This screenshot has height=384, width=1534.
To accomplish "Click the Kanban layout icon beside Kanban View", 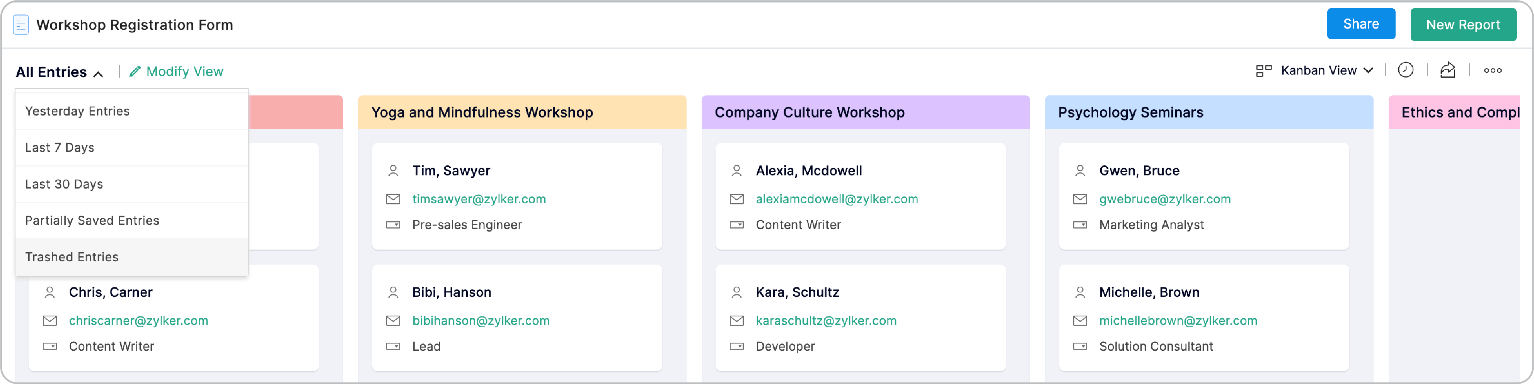I will coord(1264,70).
